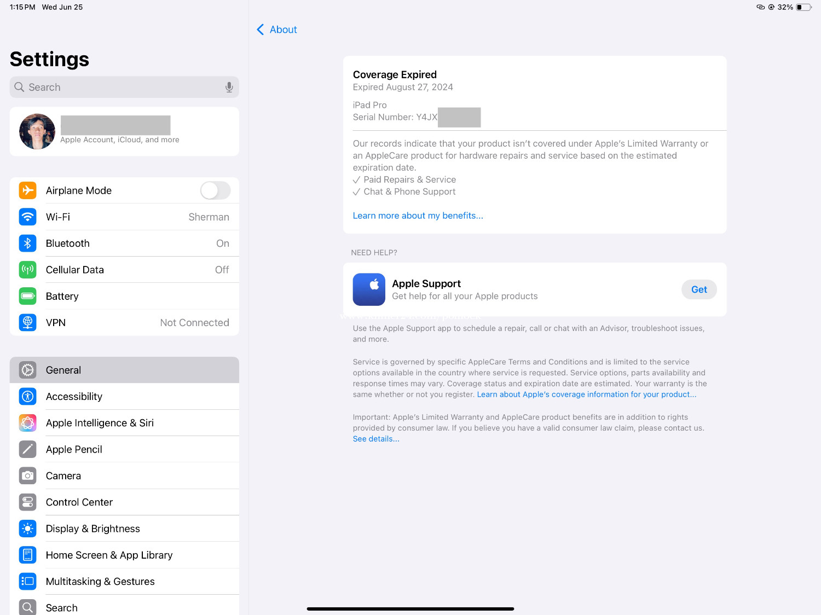Screen dimensions: 821x615
Task: Focus the Settings search field
Action: 124,87
